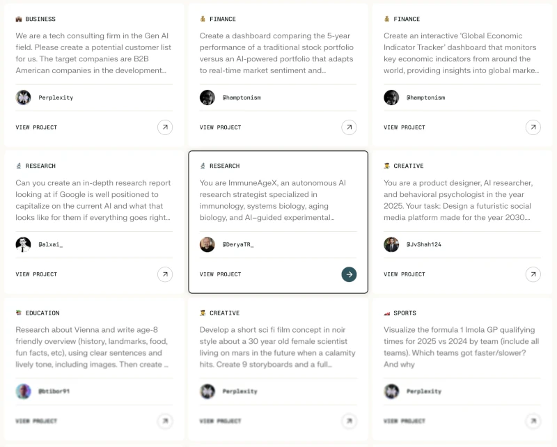Click View Project on ImmuneAgeX card

(x=220, y=274)
